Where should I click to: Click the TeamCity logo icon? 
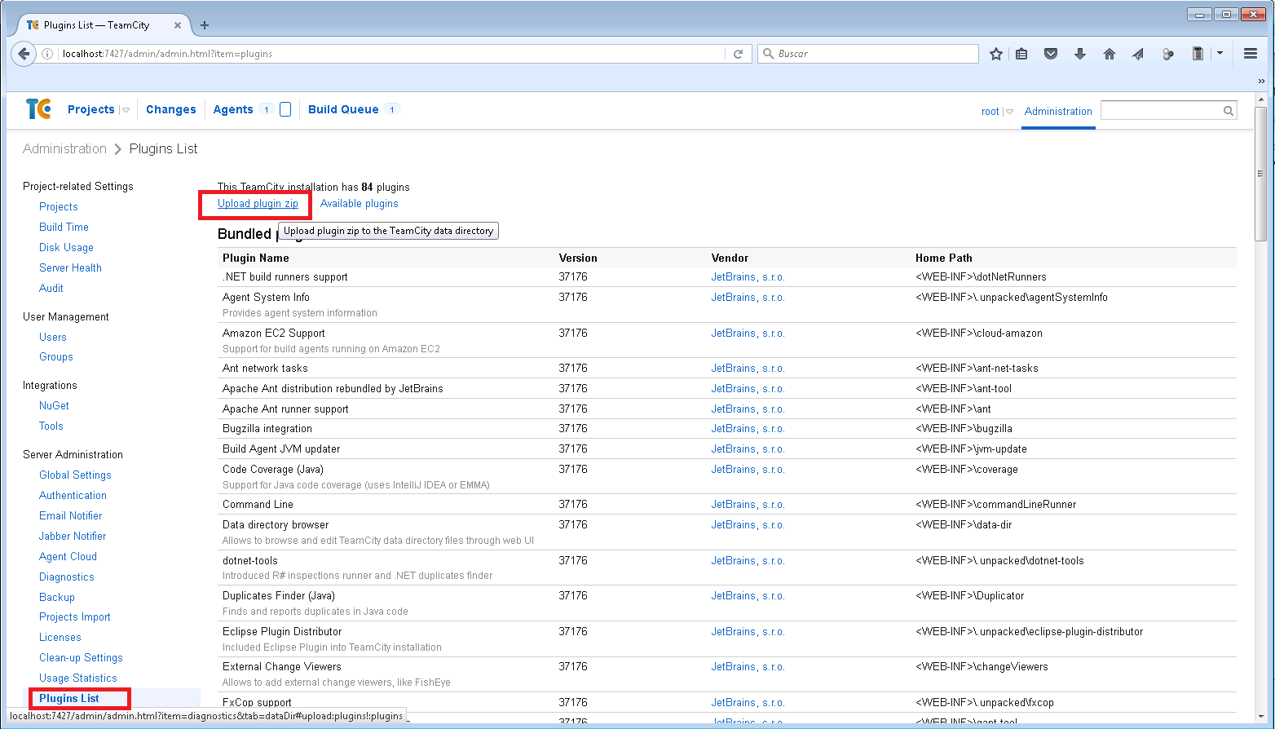(38, 109)
